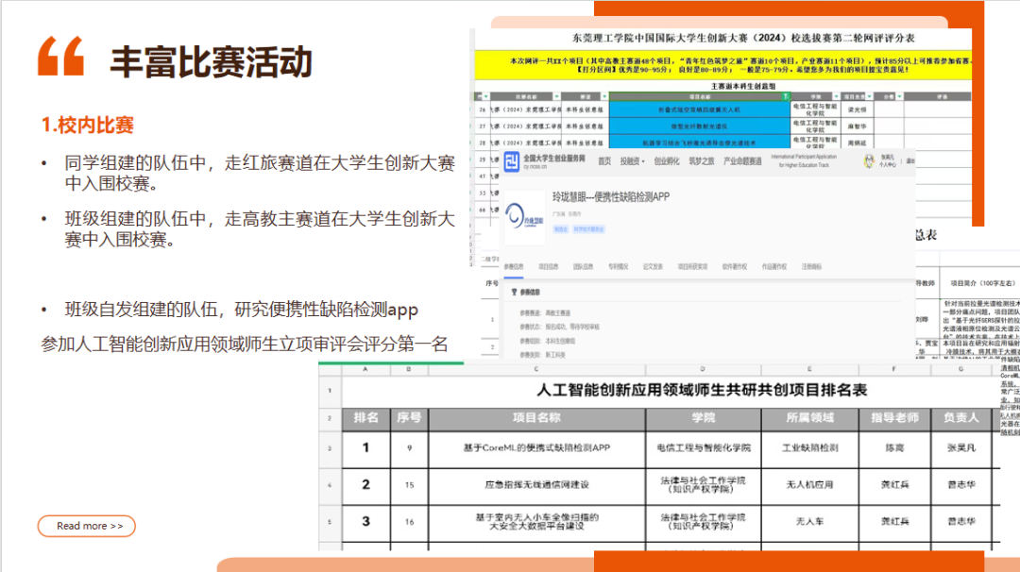The height and width of the screenshot is (572, 1020).
Task: Click the Read more button
Action: (x=86, y=526)
